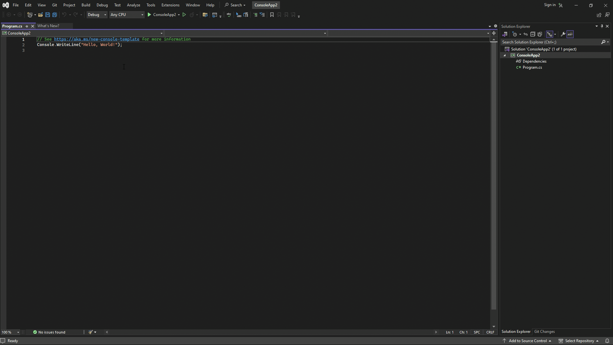Image resolution: width=613 pixels, height=345 pixels.
Task: Select Program.cs in Solution Explorer
Action: point(532,67)
